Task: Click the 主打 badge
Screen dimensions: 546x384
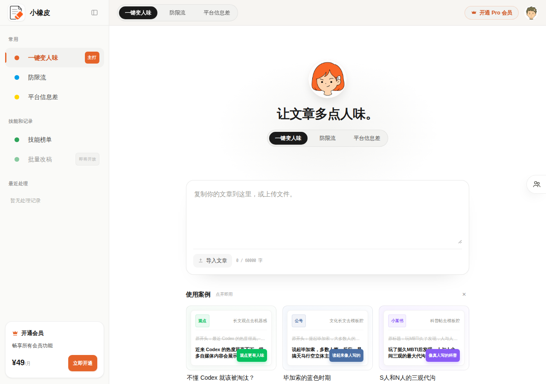Action: point(92,58)
